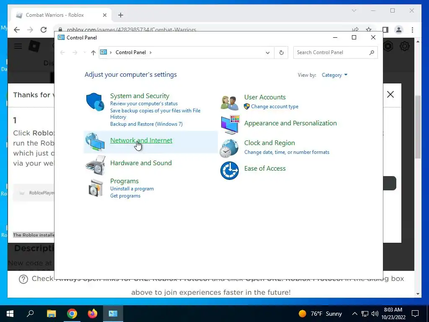The width and height of the screenshot is (429, 322).
Task: Open Appearance and Personalization category
Action: pyautogui.click(x=290, y=123)
